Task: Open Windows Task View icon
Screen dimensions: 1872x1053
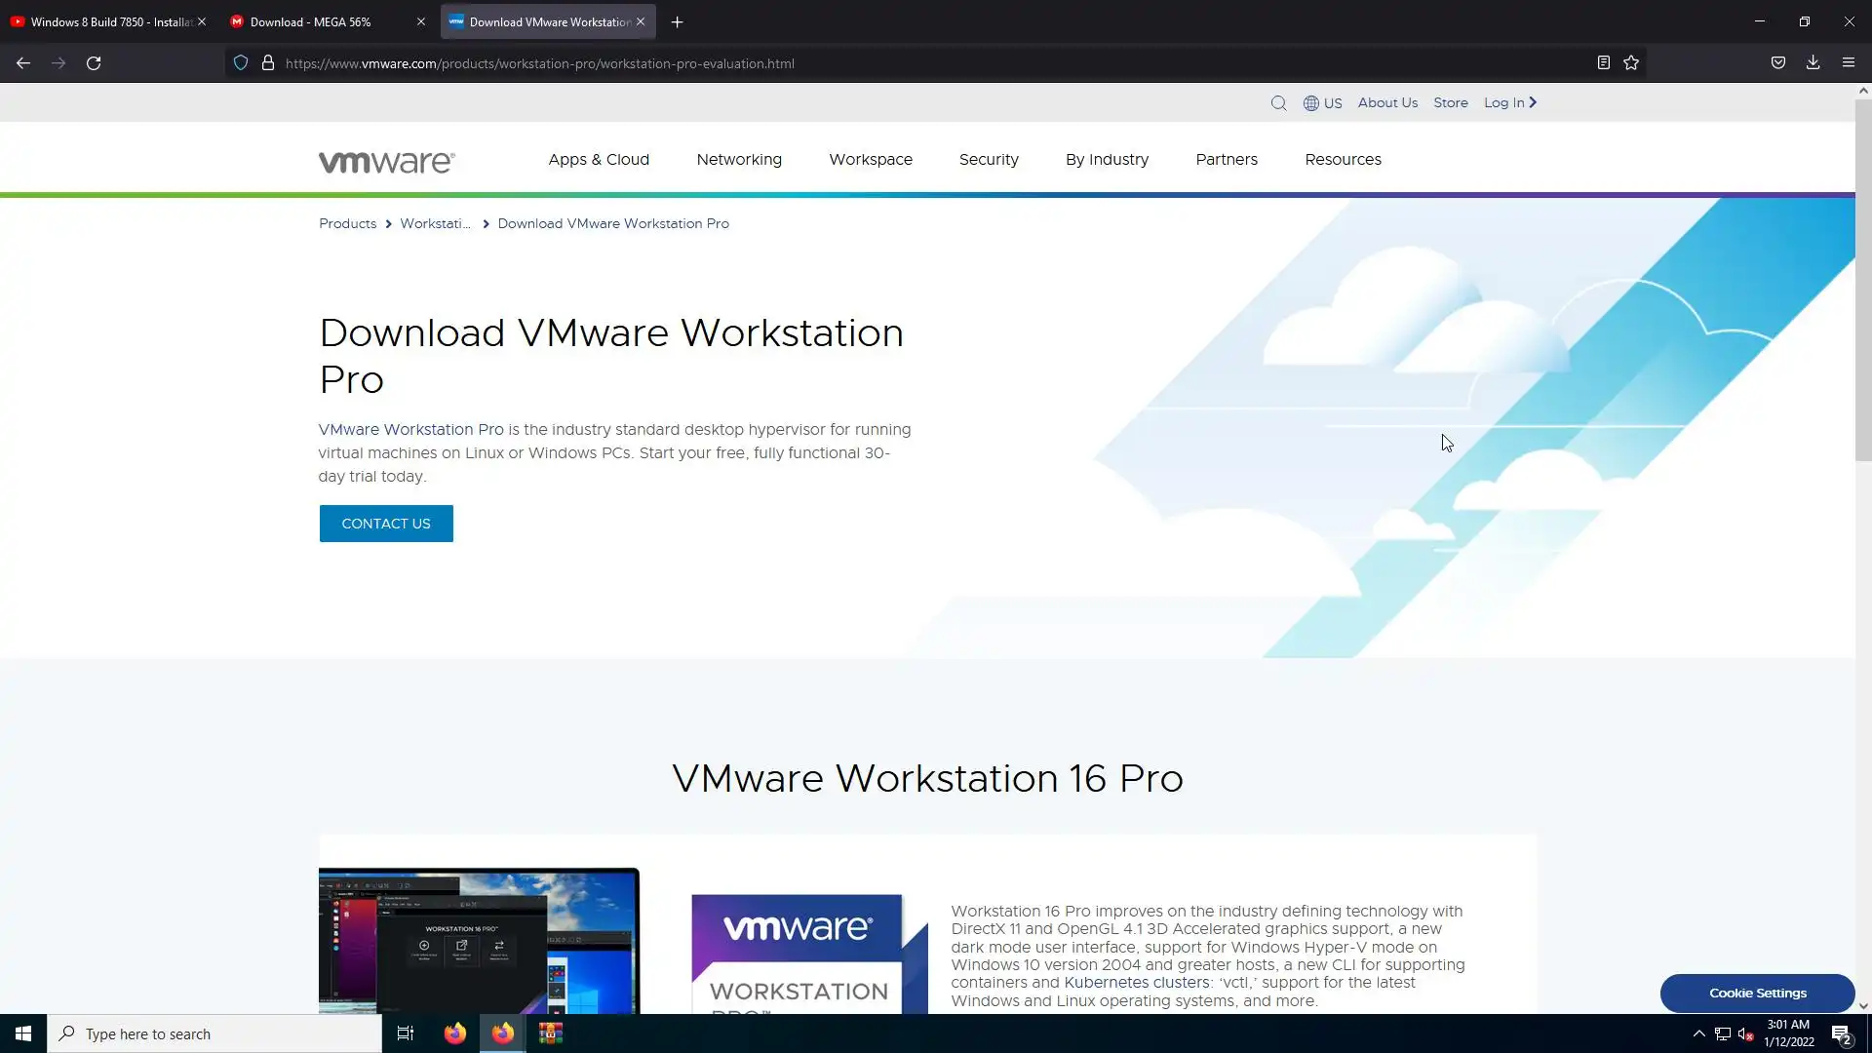Action: click(x=406, y=1033)
